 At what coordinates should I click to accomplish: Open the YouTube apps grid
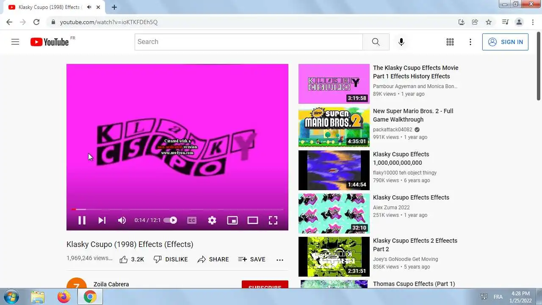(450, 42)
